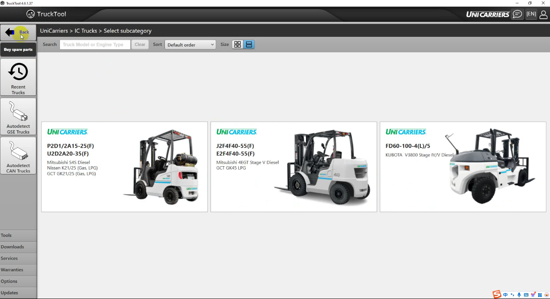Open the user account profile icon
The image size is (550, 299).
tap(543, 14)
